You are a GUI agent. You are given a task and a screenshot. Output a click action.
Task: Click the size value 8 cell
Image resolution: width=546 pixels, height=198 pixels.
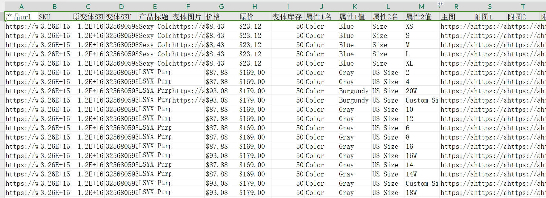pyautogui.click(x=422, y=137)
